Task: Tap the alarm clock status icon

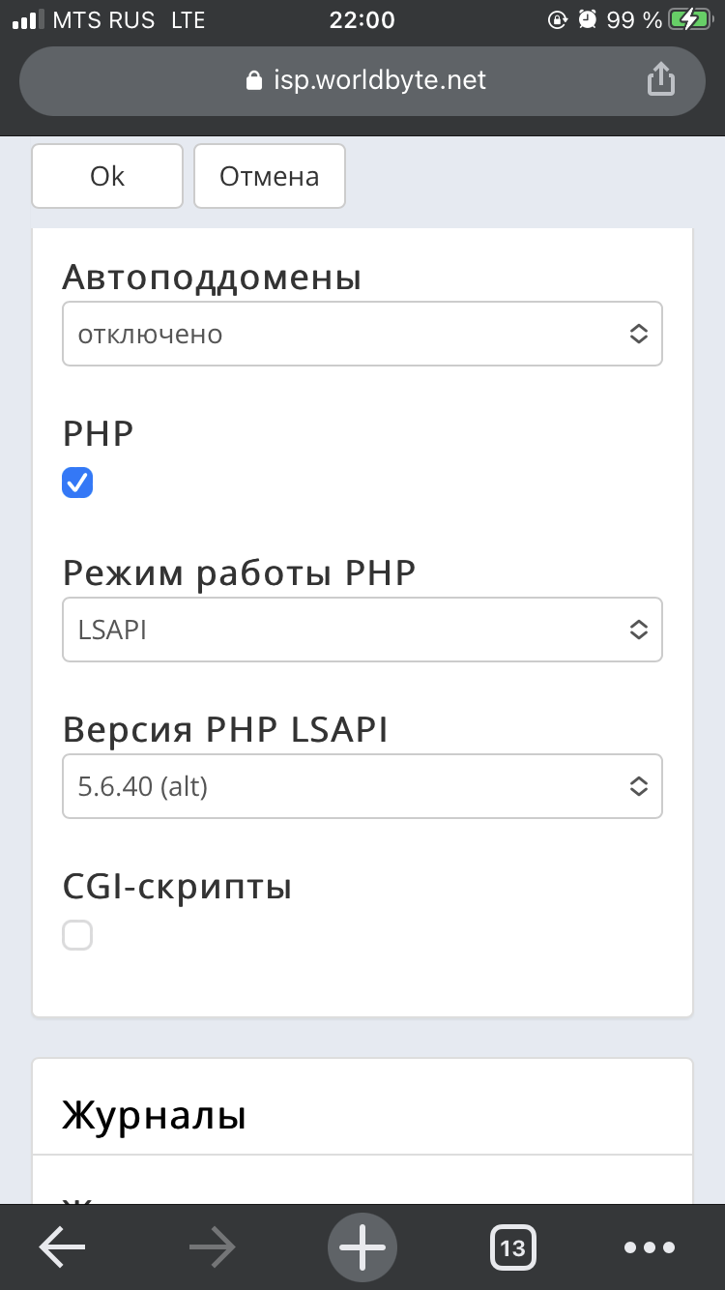Action: pos(587,19)
